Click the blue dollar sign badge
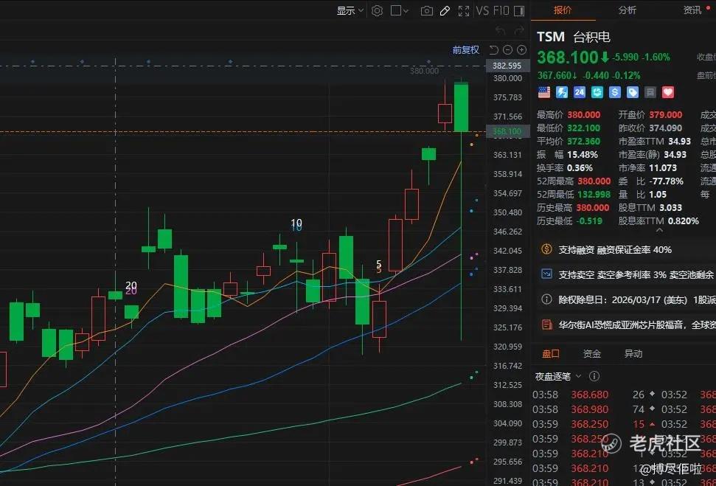 tap(615, 93)
